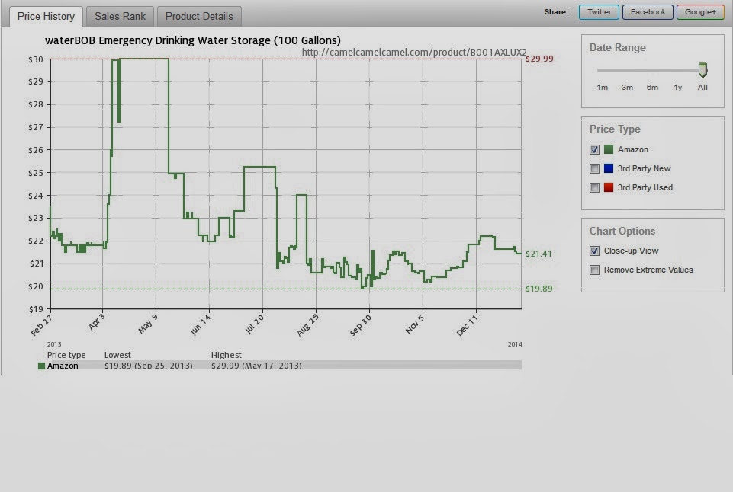
Task: Click the 'Lowest' column header
Action: [x=117, y=355]
